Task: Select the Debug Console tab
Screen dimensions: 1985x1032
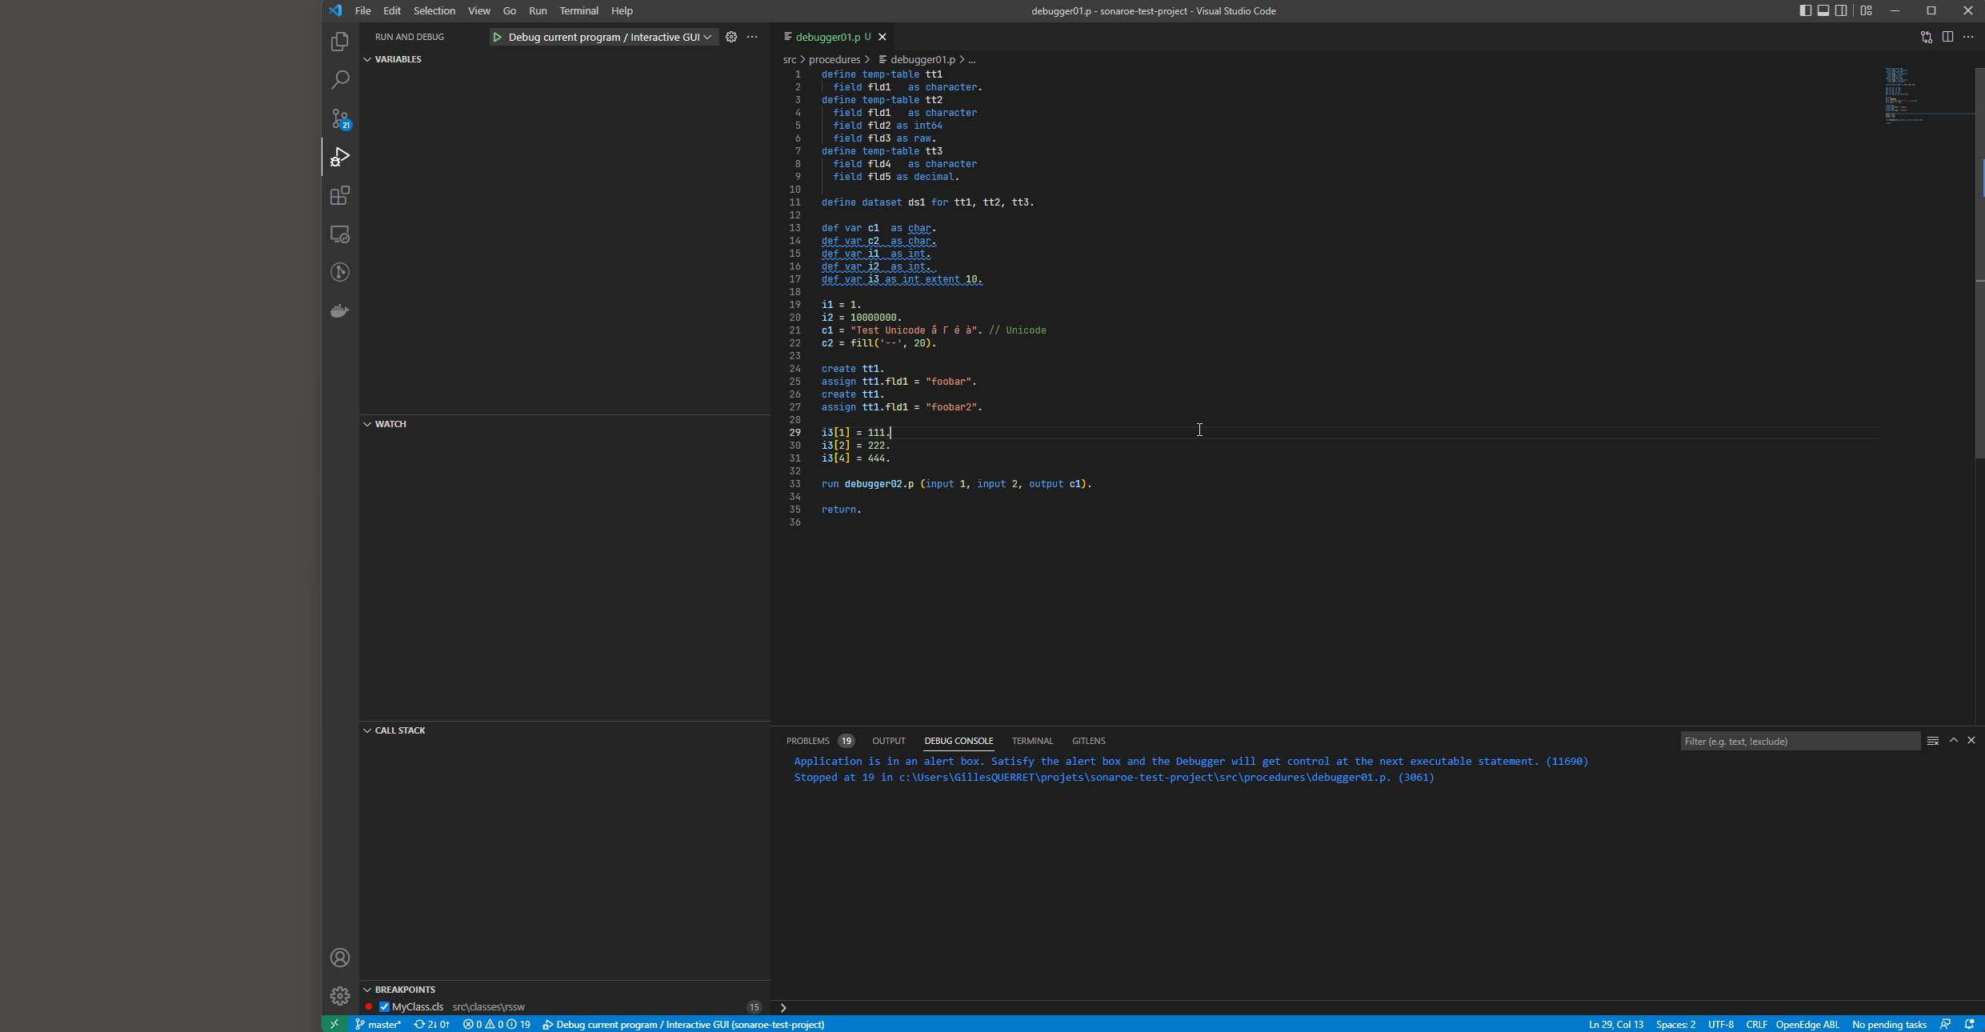Action: tap(958, 739)
